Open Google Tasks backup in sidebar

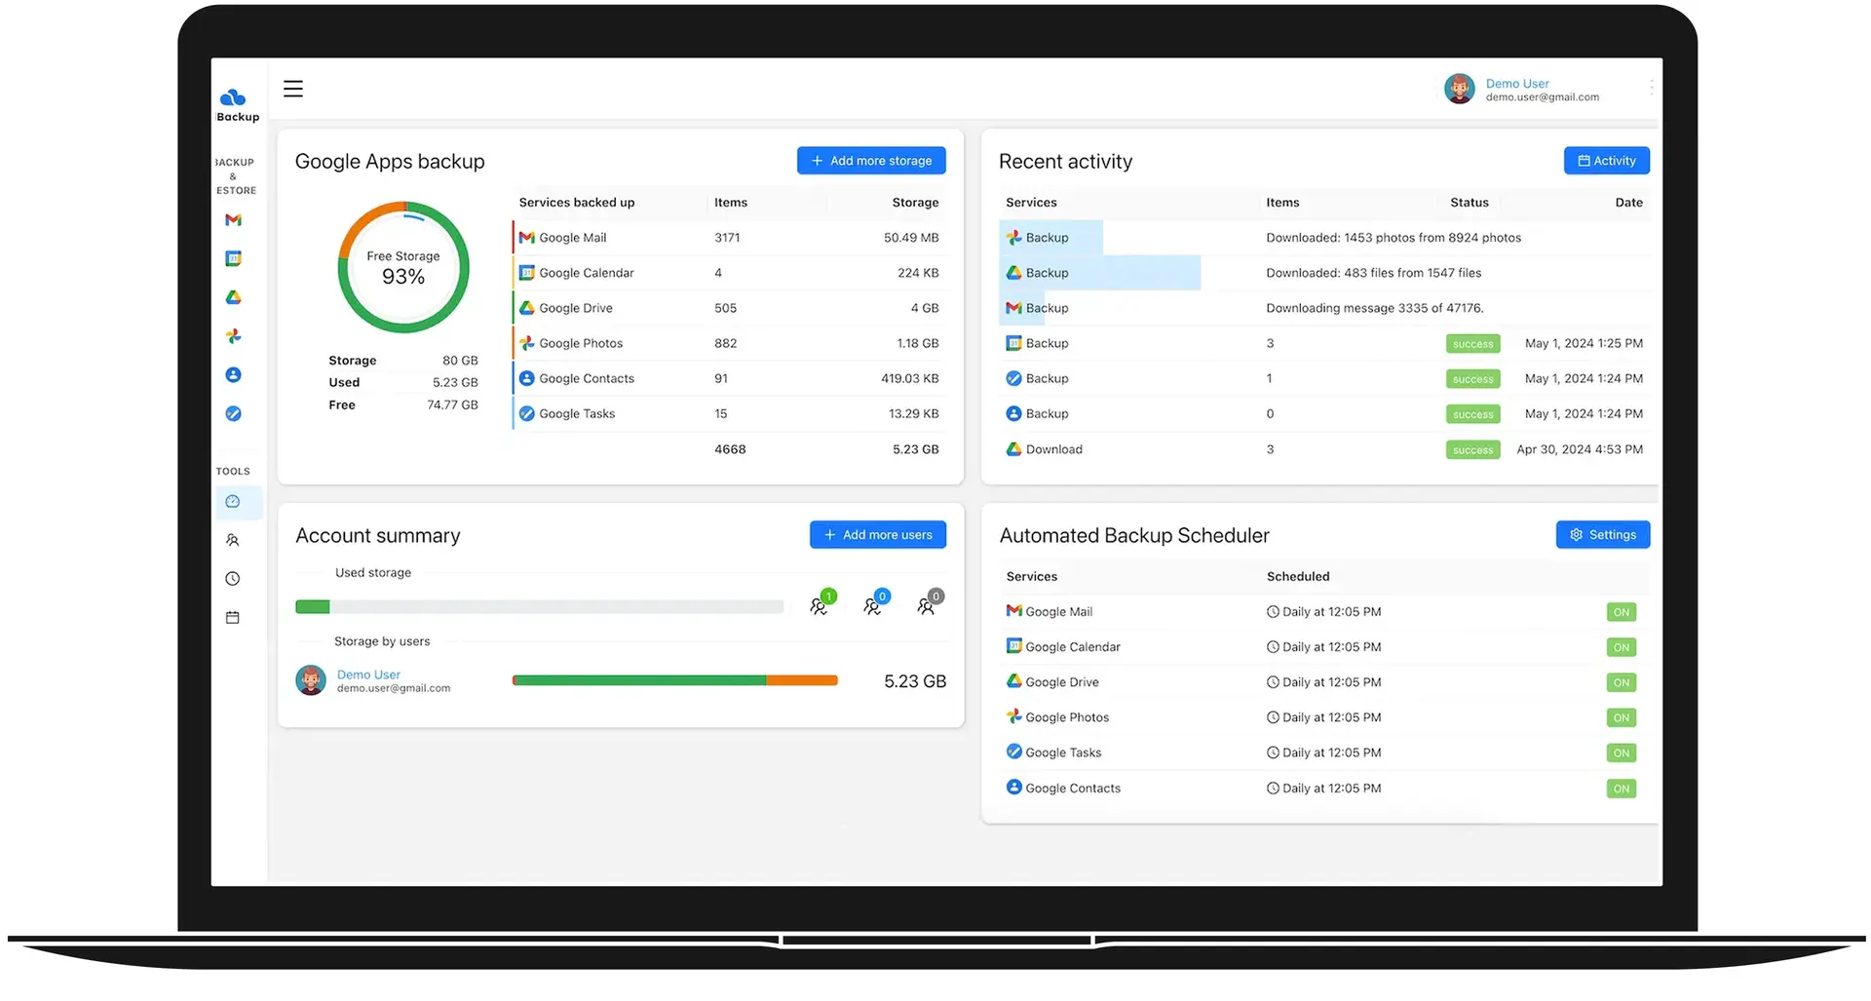(233, 413)
